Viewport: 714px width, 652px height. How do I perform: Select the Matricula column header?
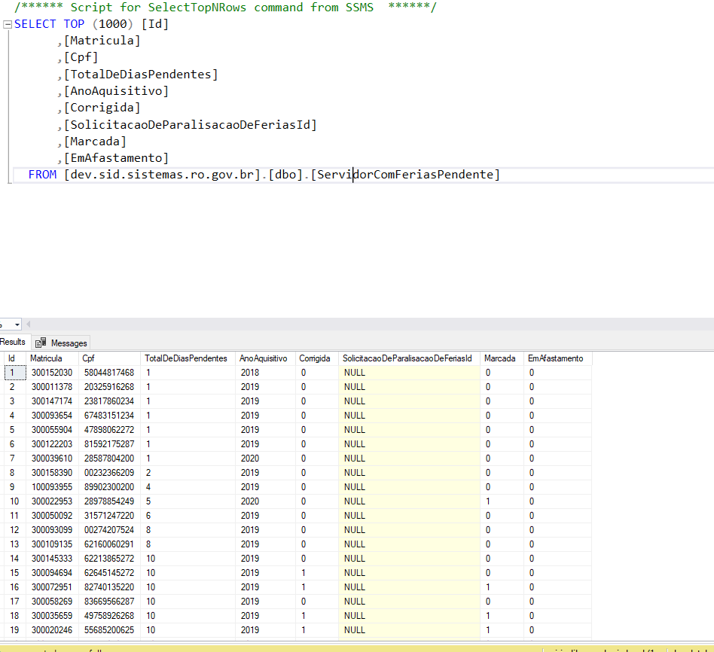point(53,358)
